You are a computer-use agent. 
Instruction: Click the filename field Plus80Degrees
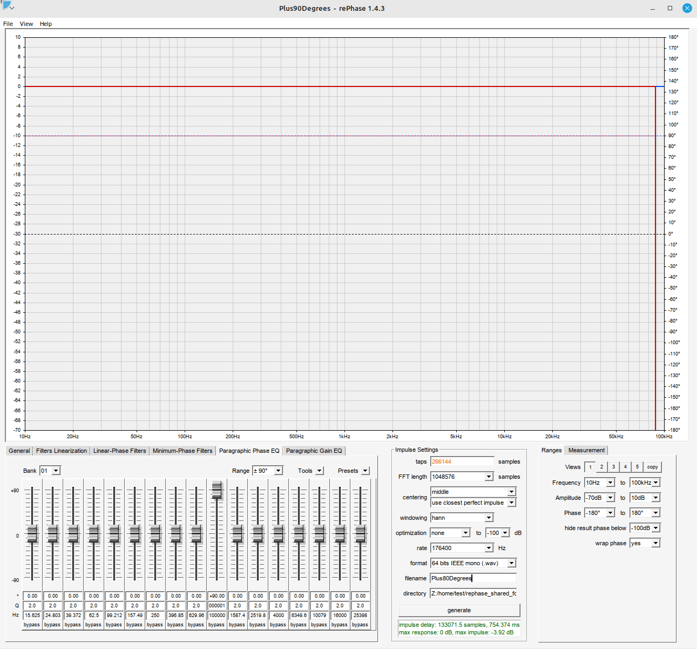473,578
